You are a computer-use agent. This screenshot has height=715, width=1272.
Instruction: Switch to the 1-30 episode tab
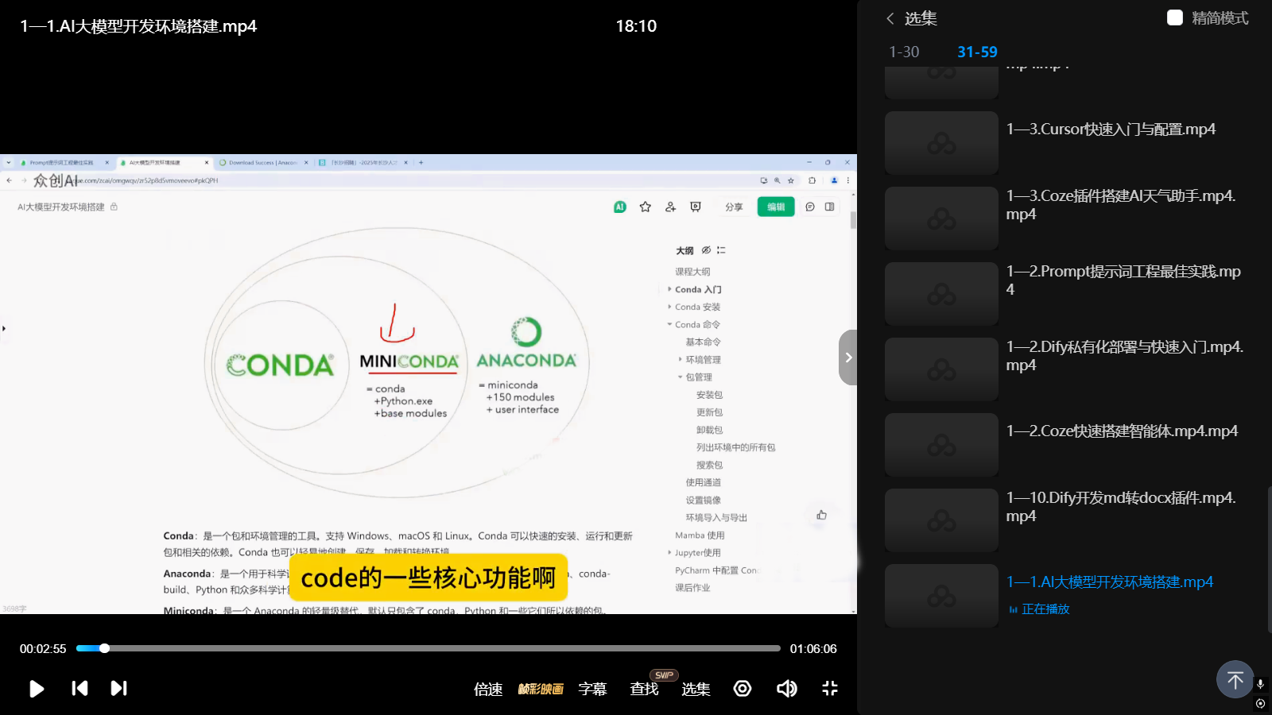tap(904, 52)
